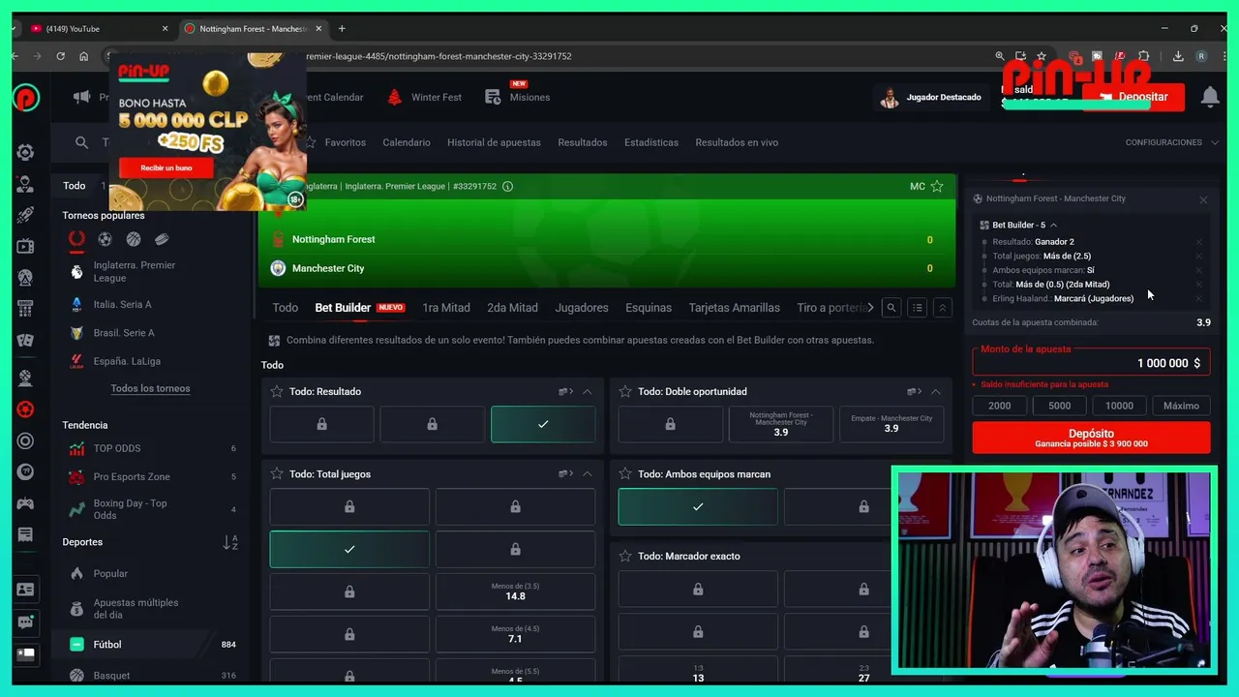
Task: Star the Todo: Doble oportunidad market
Action: point(625,392)
